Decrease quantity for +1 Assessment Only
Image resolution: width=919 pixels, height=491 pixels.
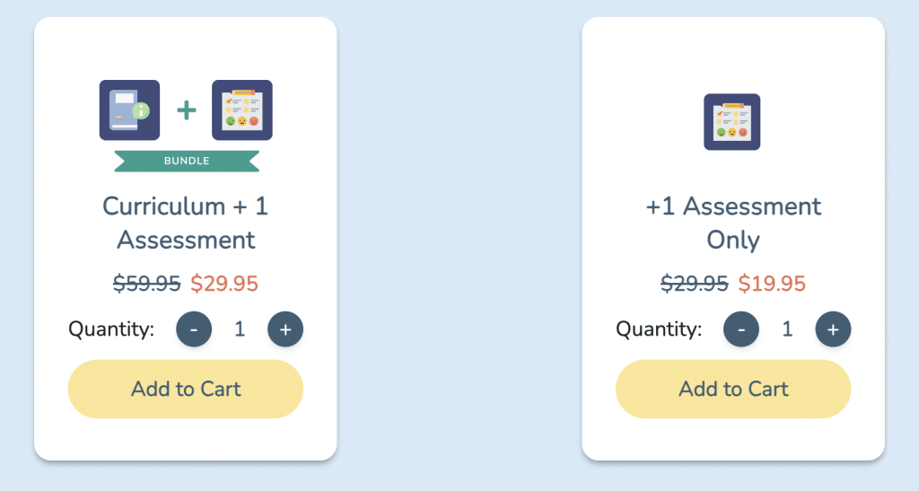point(741,329)
